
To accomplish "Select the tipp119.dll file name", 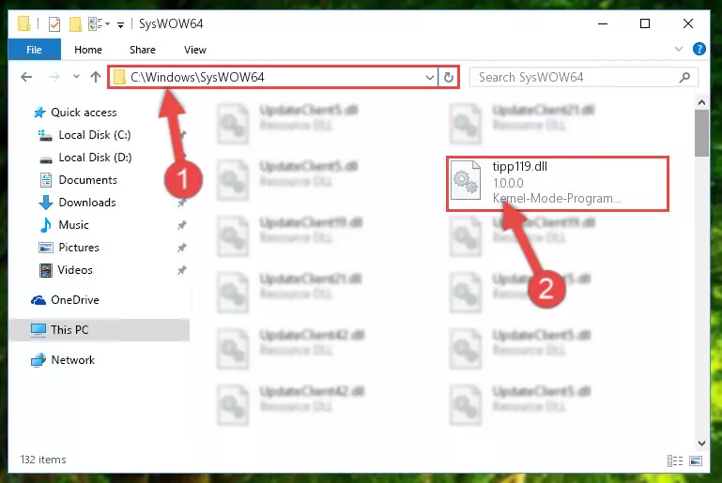I will [x=520, y=167].
